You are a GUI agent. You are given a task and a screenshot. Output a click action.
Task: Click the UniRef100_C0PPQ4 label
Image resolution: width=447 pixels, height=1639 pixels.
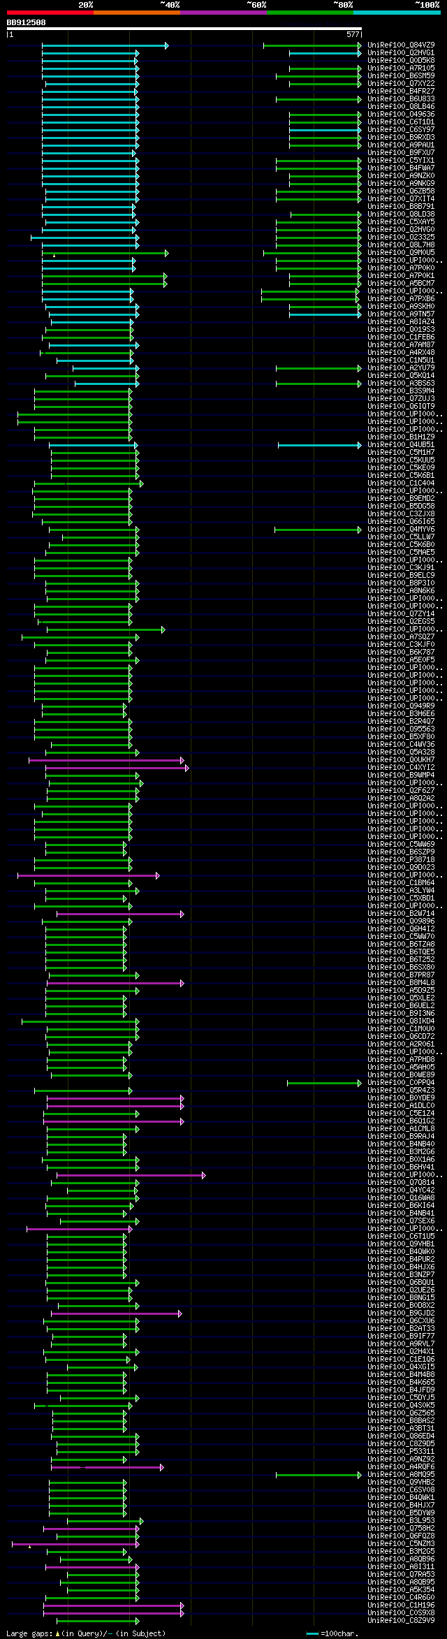[401, 1083]
